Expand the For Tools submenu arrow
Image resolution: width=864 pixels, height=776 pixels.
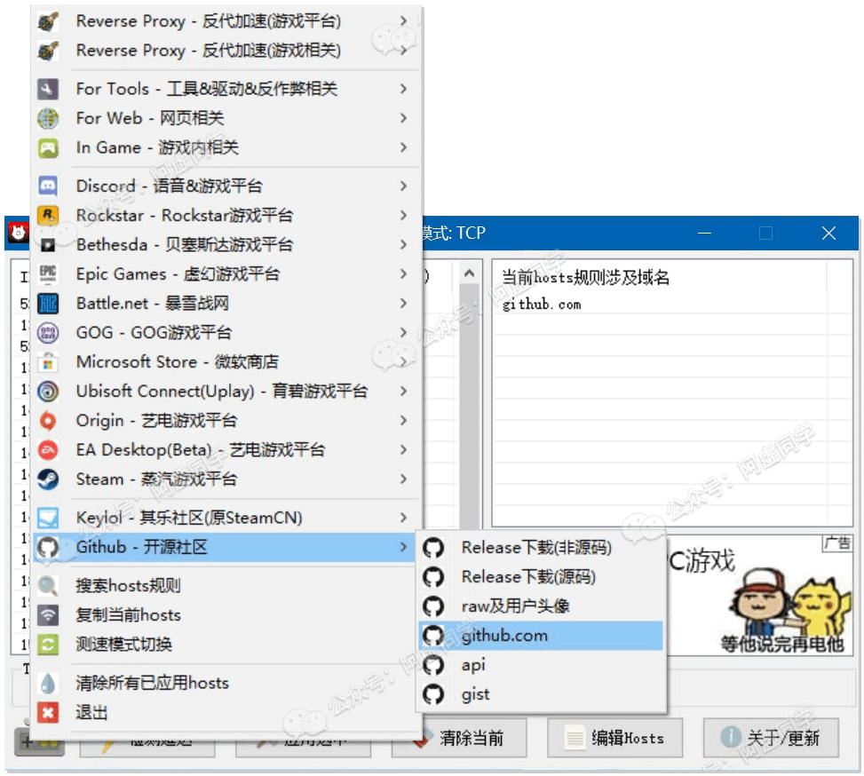(403, 89)
